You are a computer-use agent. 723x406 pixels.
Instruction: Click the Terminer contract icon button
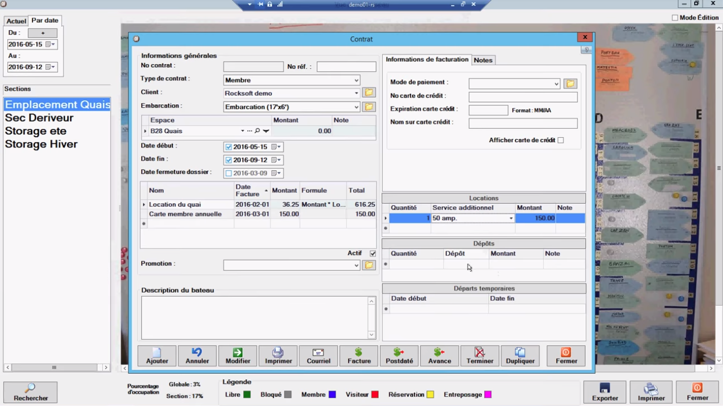point(480,356)
